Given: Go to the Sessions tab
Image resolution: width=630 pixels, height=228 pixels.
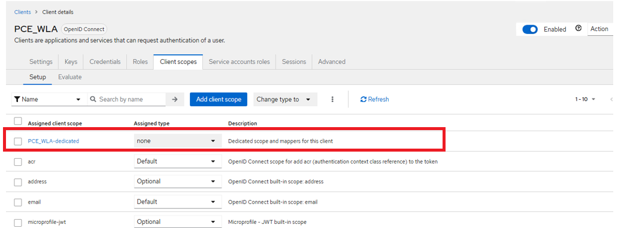Looking at the screenshot, I should tap(294, 61).
